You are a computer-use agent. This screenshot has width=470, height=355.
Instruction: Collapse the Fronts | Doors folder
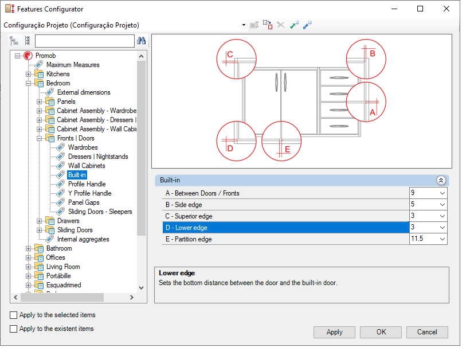pos(40,139)
